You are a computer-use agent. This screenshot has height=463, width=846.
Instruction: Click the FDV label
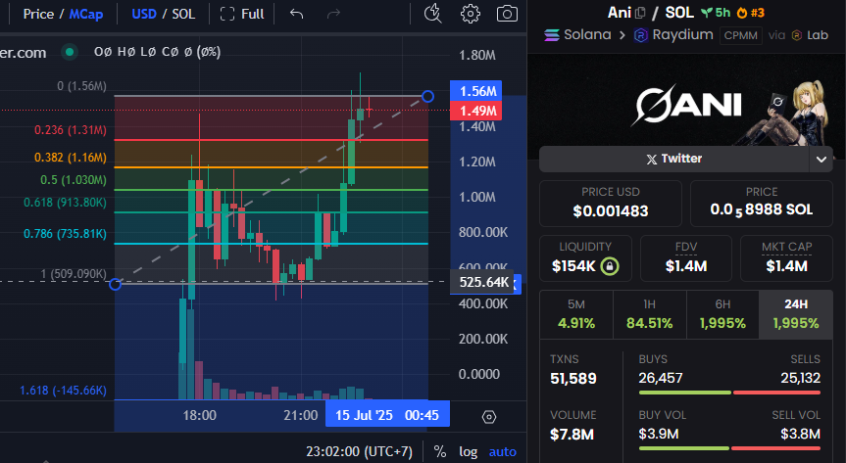click(686, 247)
